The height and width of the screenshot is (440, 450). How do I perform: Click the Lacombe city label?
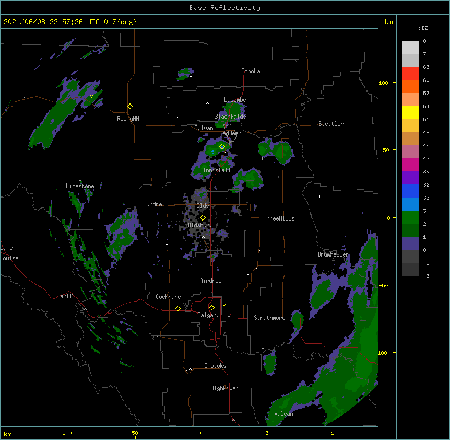coord(235,100)
